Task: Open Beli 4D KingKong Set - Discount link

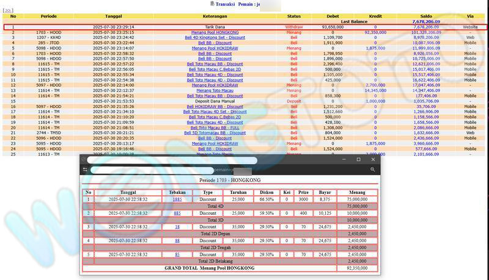Action: tap(215, 37)
